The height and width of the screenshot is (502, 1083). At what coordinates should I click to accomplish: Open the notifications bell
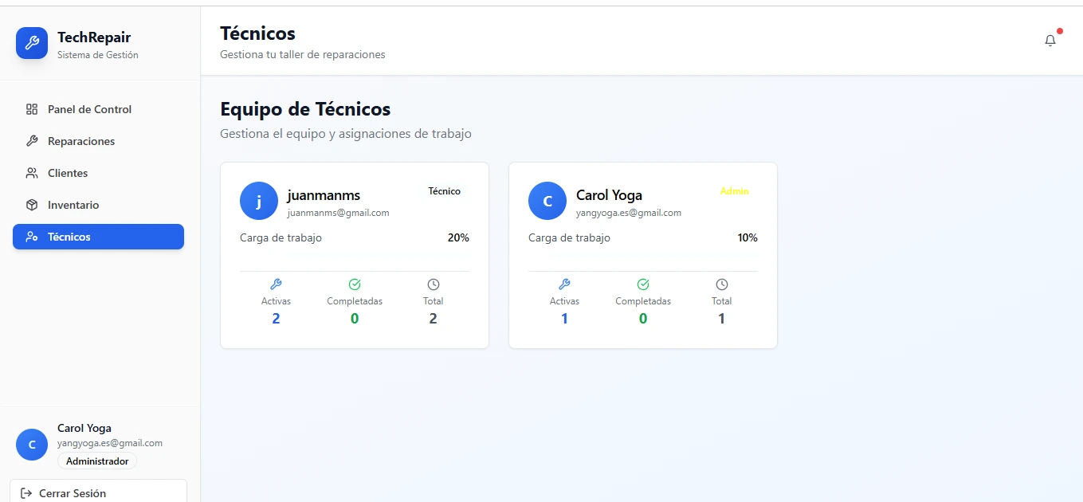click(1050, 40)
